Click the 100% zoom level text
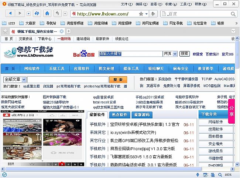Screen dimensions: 240x178 (x=228, y=175)
